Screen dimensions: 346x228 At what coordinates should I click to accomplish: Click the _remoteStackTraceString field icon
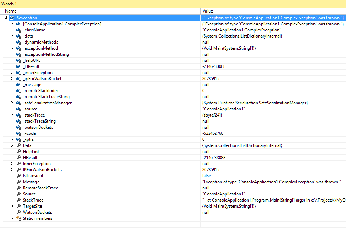coord(19,97)
